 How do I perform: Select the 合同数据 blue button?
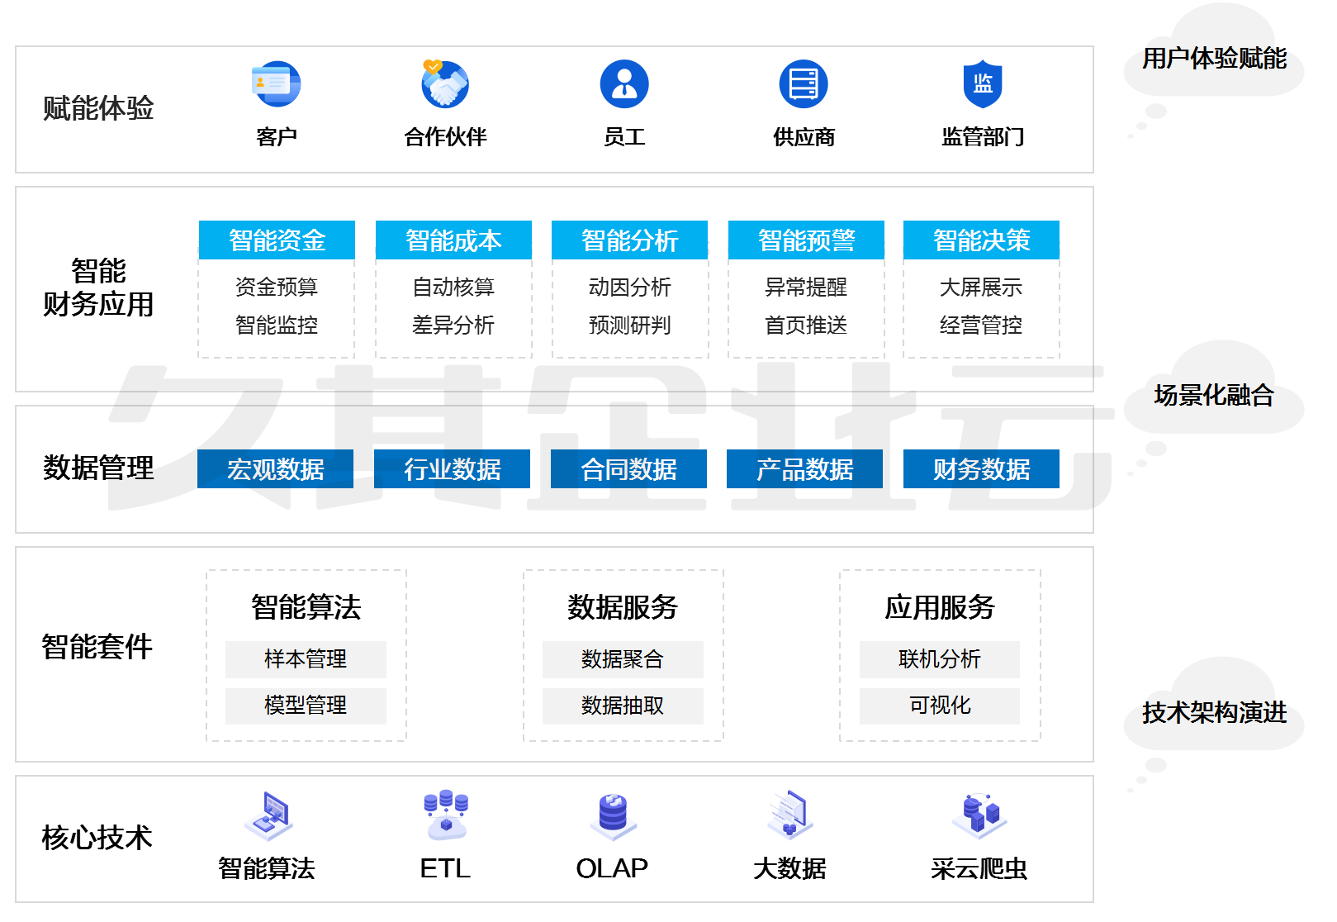(x=628, y=469)
